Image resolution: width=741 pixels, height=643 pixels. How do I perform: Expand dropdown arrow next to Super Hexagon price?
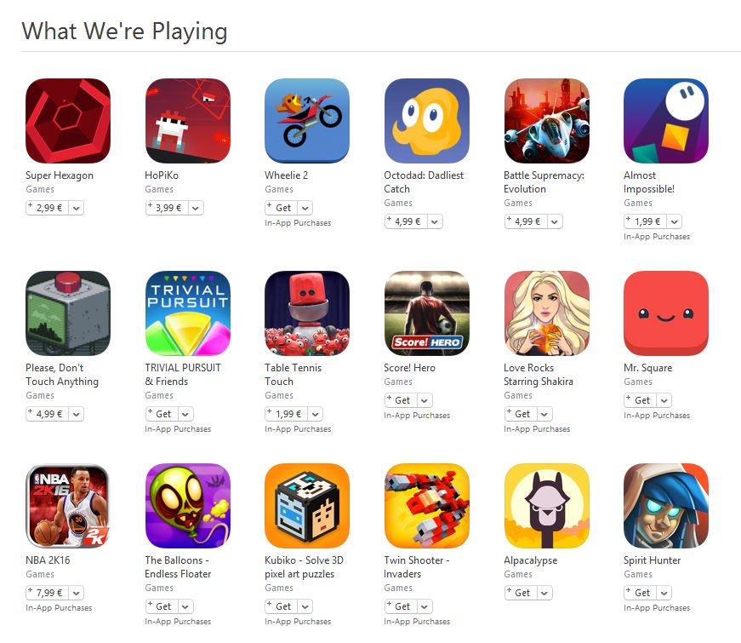[x=76, y=208]
